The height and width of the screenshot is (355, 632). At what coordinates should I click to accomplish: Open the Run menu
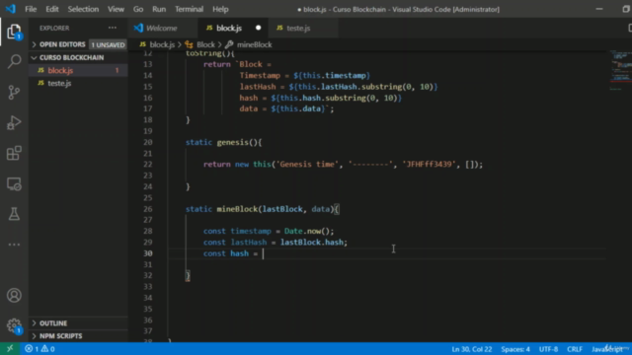(159, 9)
